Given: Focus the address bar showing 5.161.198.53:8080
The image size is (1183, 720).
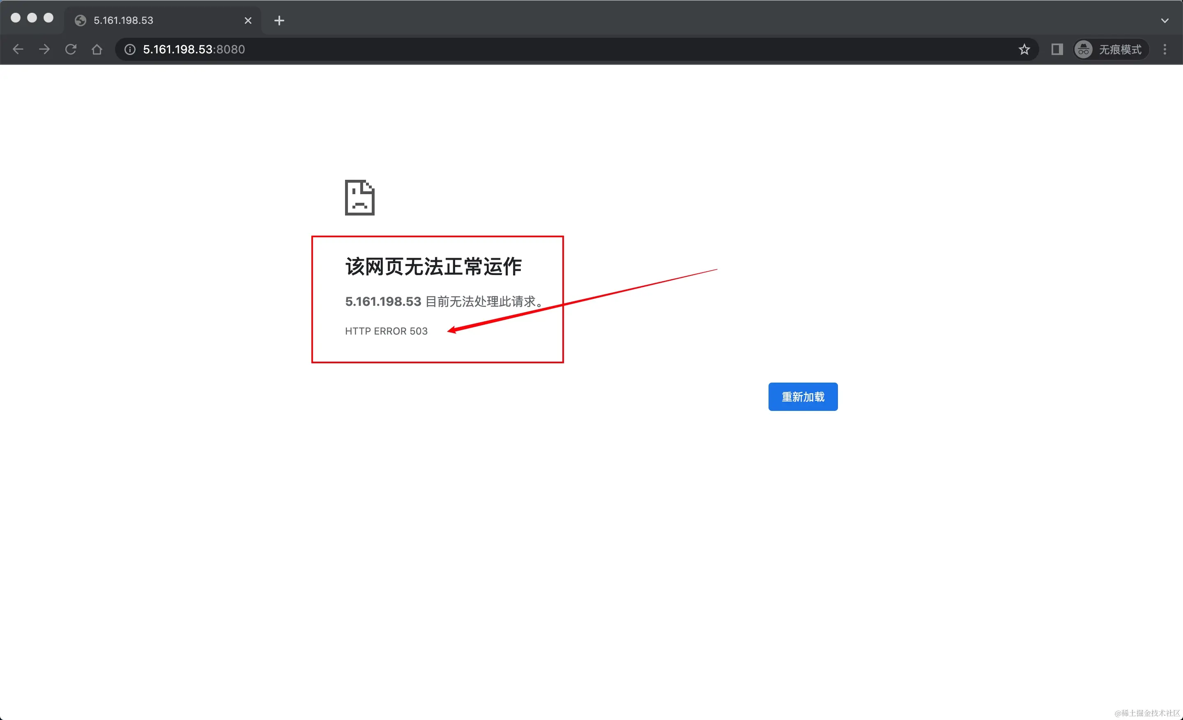Looking at the screenshot, I should (576, 49).
